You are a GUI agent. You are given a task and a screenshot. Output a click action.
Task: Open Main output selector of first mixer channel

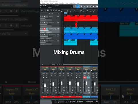click(45, 70)
